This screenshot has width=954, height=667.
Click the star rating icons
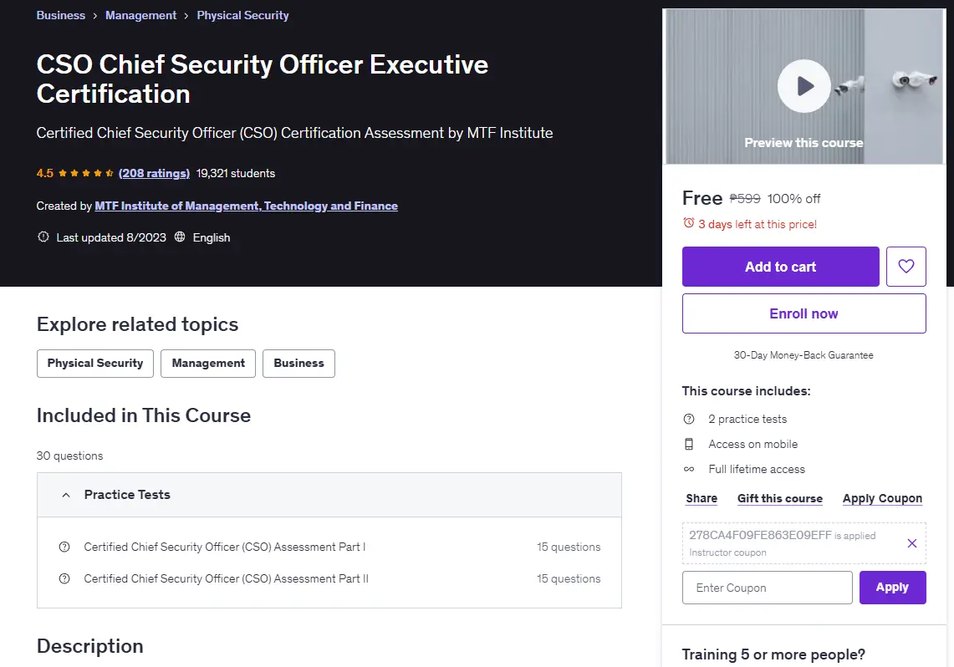pyautogui.click(x=86, y=173)
